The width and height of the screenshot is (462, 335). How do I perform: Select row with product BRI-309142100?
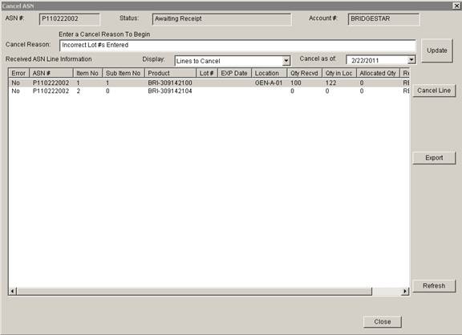[209, 83]
